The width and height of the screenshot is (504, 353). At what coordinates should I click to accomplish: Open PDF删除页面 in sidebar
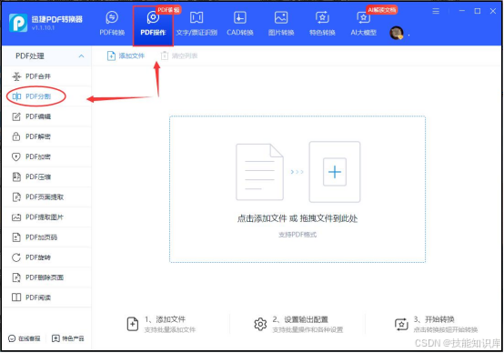coord(46,277)
